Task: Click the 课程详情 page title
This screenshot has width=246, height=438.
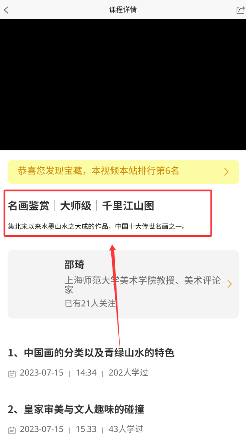Action: 123,10
